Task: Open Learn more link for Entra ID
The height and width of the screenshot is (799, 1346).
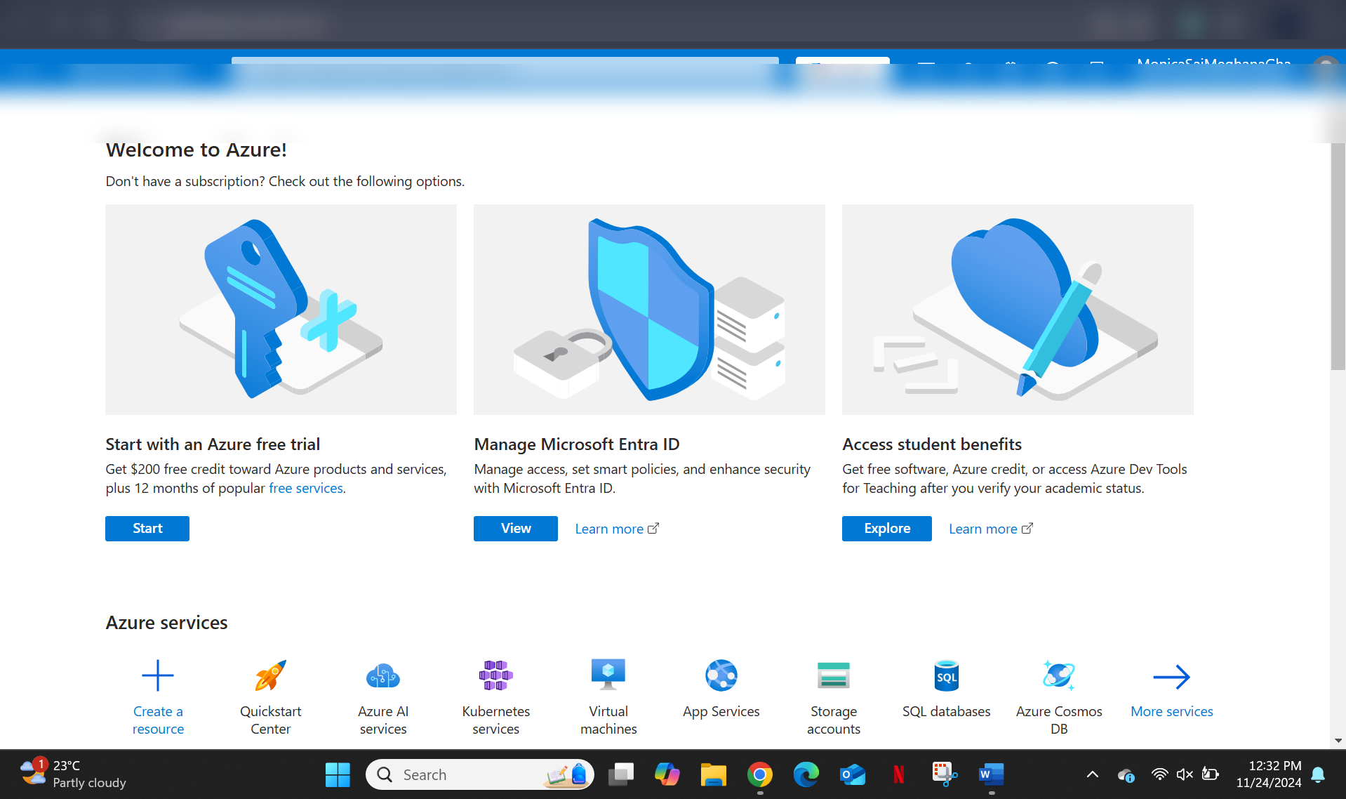Action: 617,529
